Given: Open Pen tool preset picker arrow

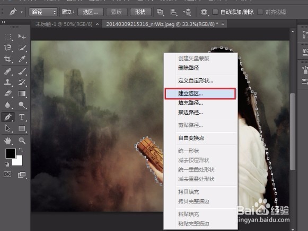Looking at the screenshot, I should pyautogui.click(x=22, y=12).
